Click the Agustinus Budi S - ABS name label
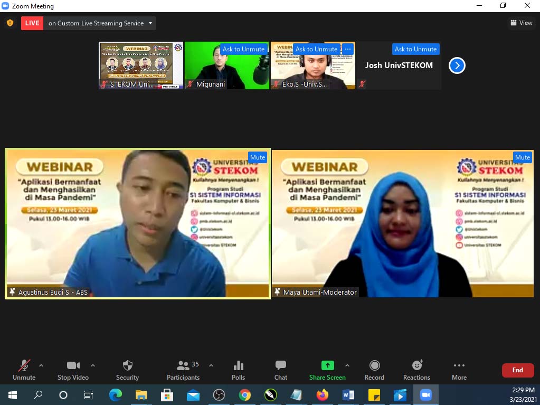Viewport: 540px width, 405px height. pyautogui.click(x=53, y=293)
